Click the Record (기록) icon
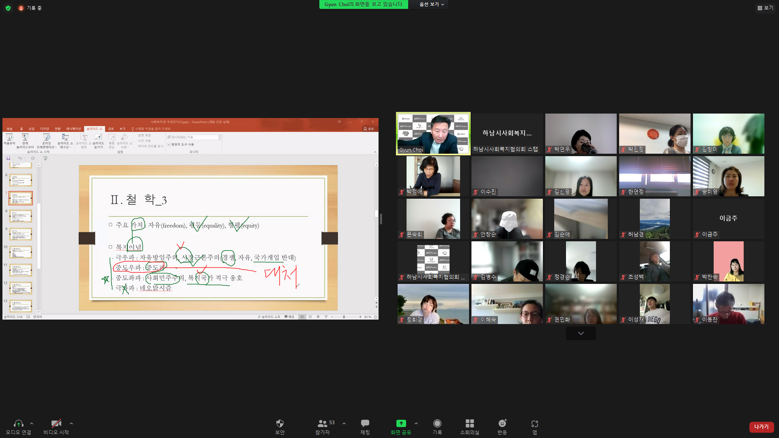This screenshot has height=438, width=779. pos(437,423)
